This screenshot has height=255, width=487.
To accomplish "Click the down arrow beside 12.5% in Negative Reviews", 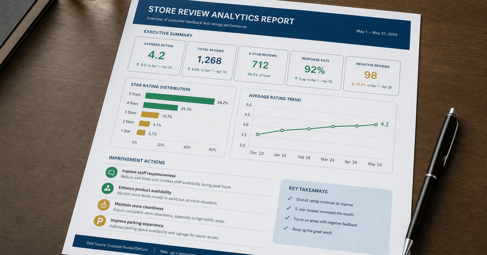I will click(353, 84).
